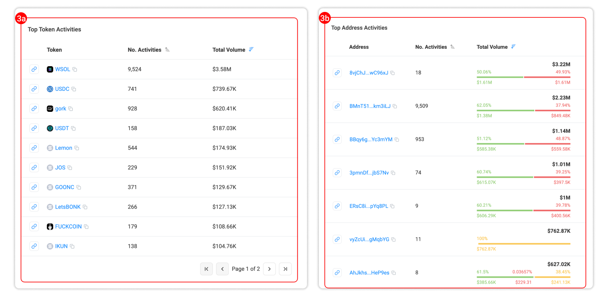Sort token table by Total Volume
This screenshot has height=305, width=608.
(x=251, y=50)
